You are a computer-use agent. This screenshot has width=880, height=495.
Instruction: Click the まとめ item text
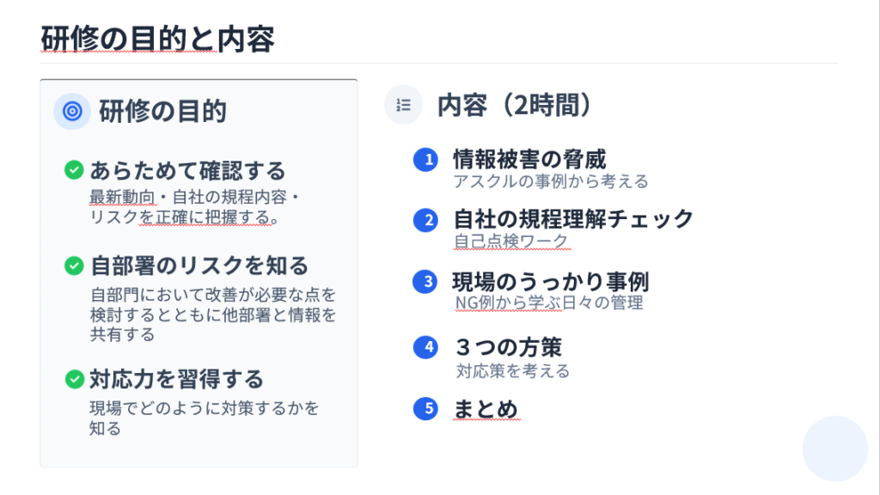(x=486, y=408)
